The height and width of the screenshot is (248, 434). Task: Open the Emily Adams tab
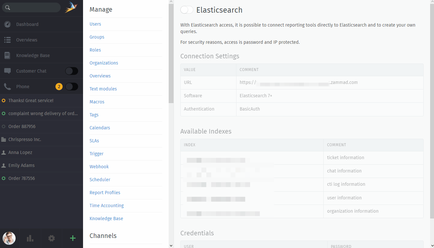(42, 165)
